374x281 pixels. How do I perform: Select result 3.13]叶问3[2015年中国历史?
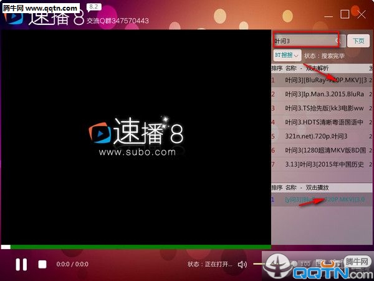[322, 164]
